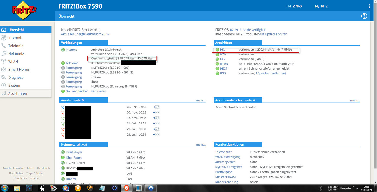Viewport: 377px width, 192px height.
Task: Add 20. Nov. 16:13 caller to phonebook
Action: click(x=156, y=112)
